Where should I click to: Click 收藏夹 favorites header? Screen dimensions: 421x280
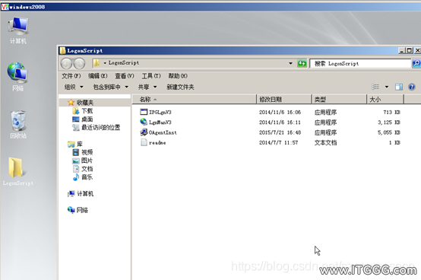[x=81, y=103]
